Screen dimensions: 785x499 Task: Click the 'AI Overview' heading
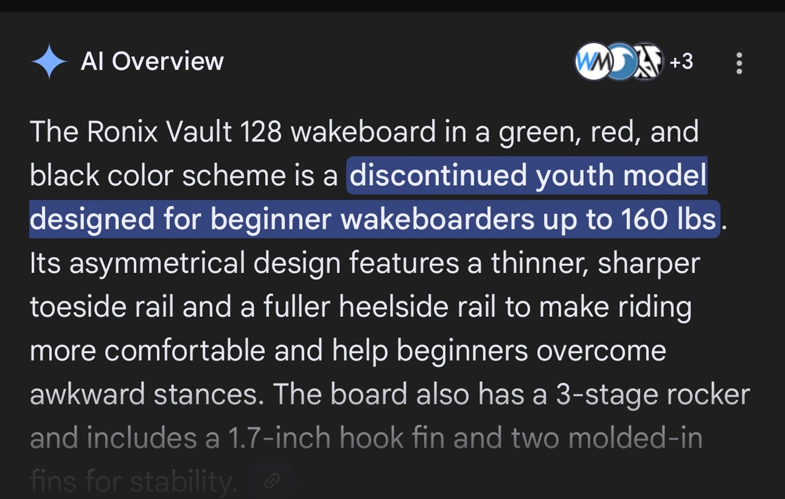click(152, 62)
